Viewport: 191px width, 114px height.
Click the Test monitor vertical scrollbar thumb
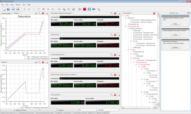pyautogui.click(x=158, y=28)
